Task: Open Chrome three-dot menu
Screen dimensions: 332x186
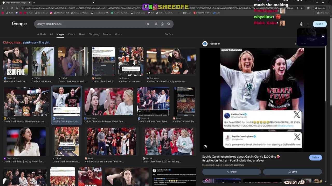Action: 329,8
